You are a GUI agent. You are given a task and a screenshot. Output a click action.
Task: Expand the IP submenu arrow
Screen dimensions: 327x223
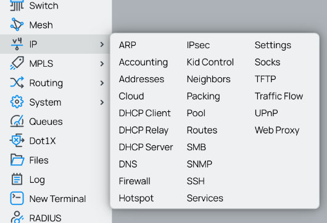click(102, 44)
